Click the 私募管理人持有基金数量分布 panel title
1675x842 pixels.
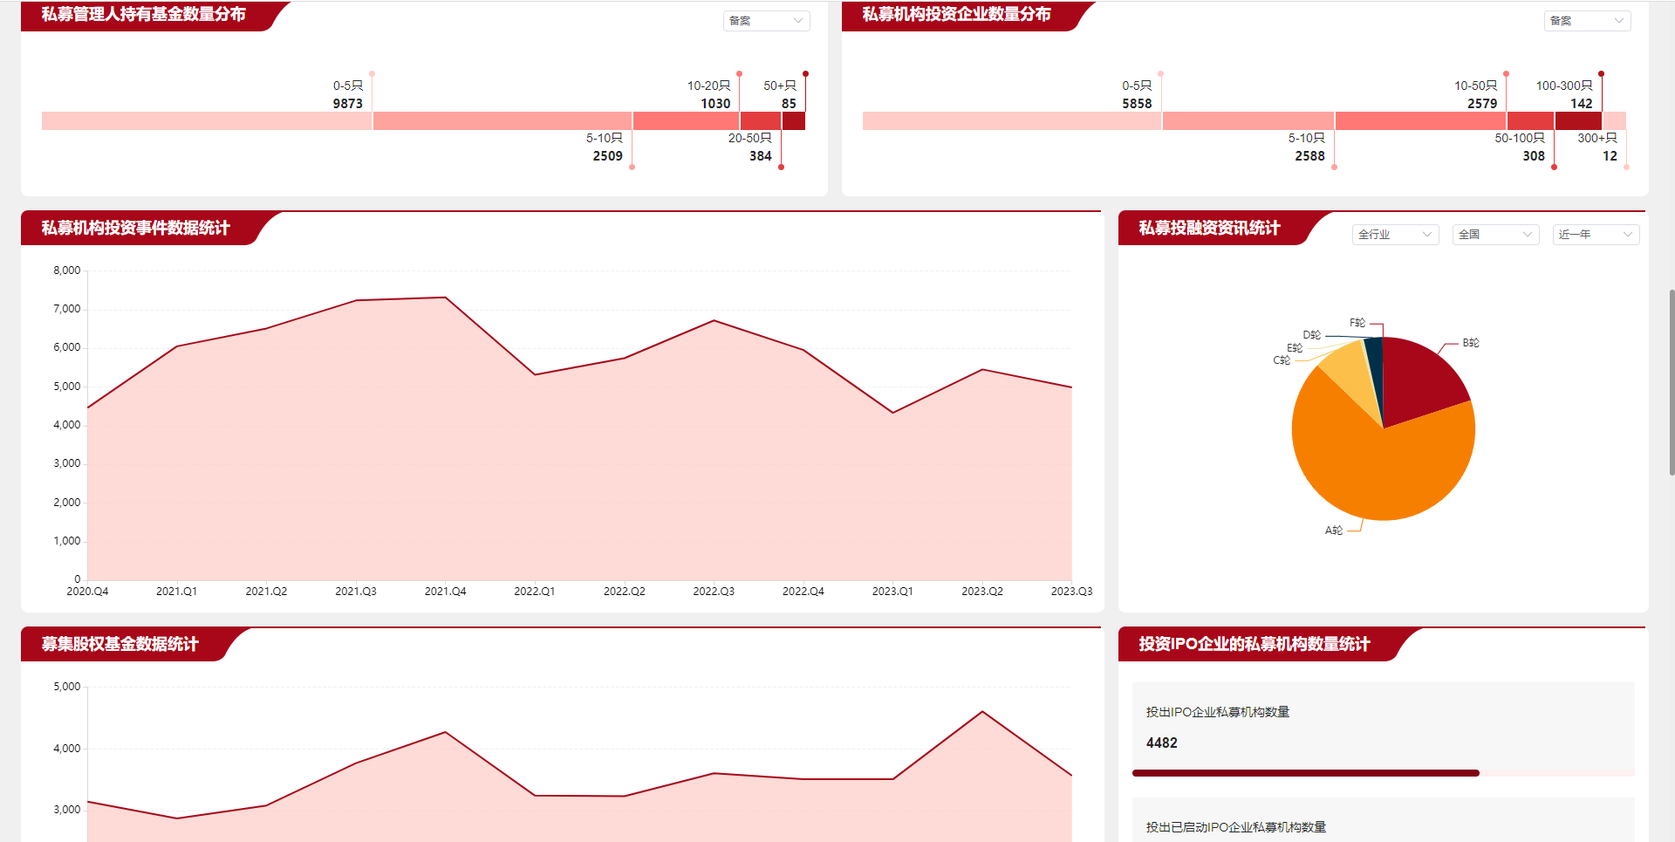pyautogui.click(x=143, y=15)
